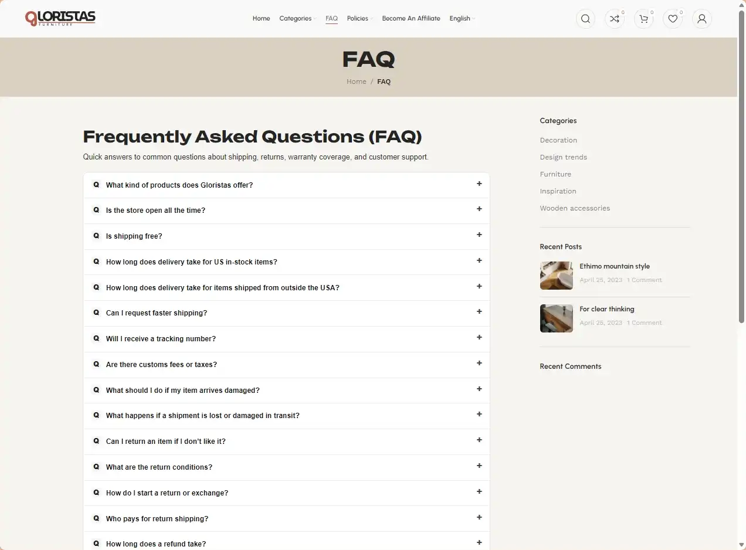The width and height of the screenshot is (746, 550).
Task: Open the user account icon
Action: (x=701, y=19)
